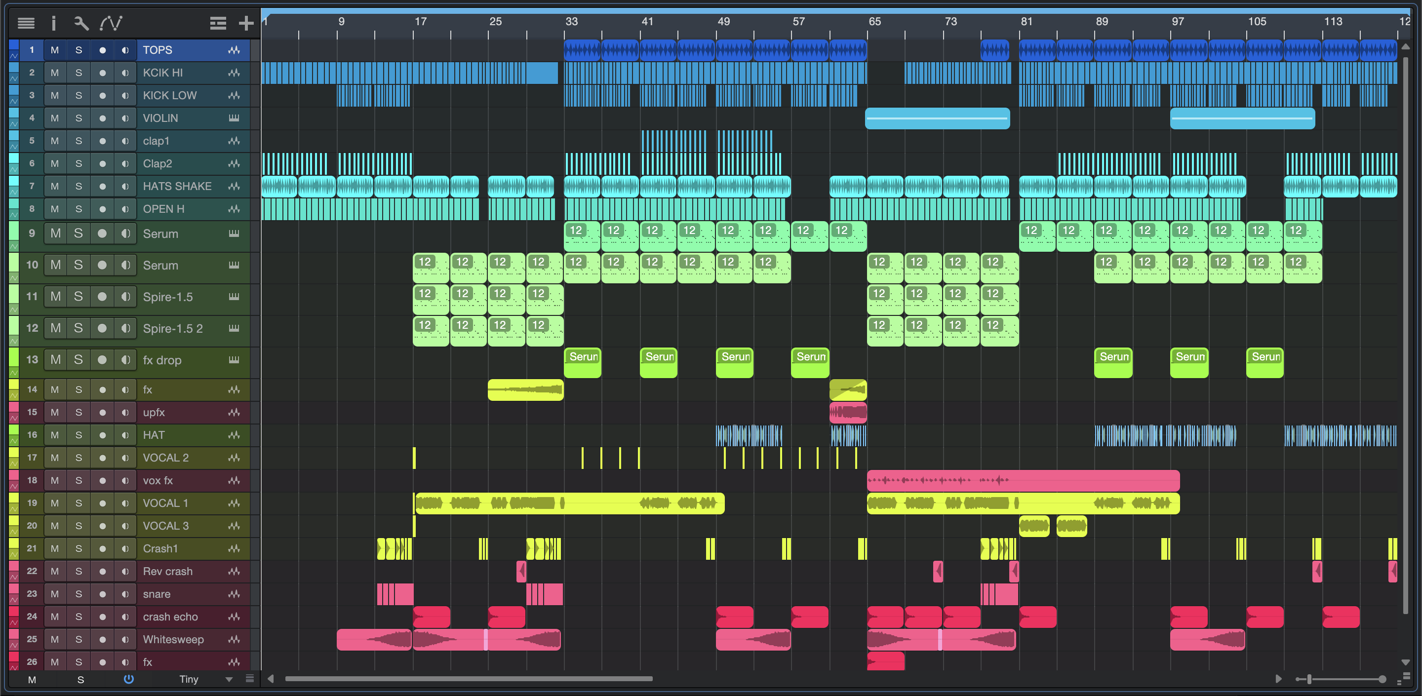Image resolution: width=1422 pixels, height=696 pixels.
Task: Click scroll right arrow below timeline
Action: (x=1278, y=679)
